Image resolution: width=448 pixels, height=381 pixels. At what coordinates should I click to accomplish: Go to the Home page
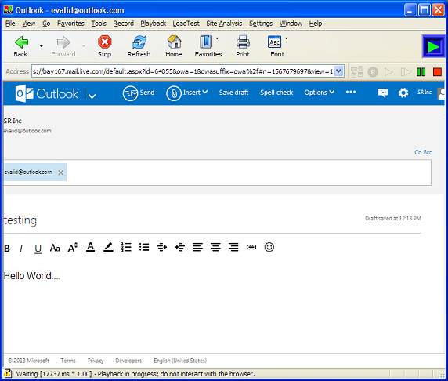point(174,46)
